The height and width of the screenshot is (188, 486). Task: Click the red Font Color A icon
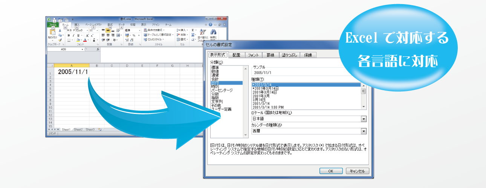[x=85, y=40]
